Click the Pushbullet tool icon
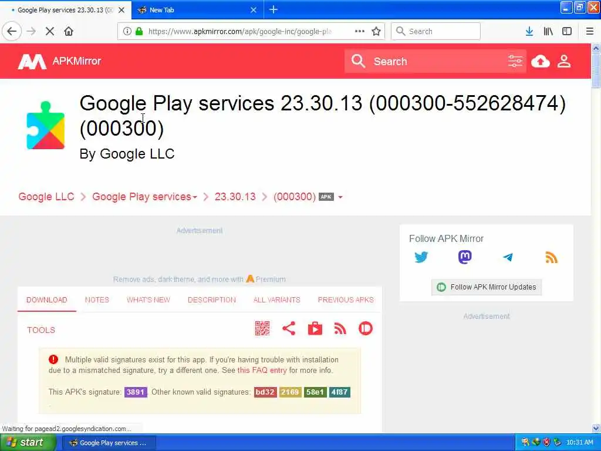Viewport: 601px width, 451px height. tap(366, 329)
